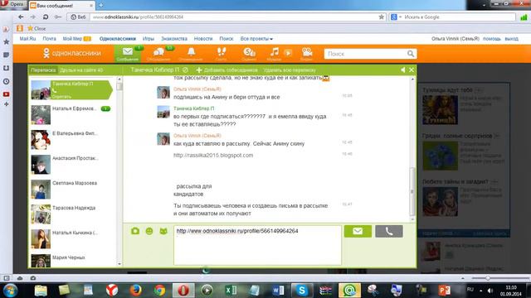Open the 'Close' bookmark in bookmarks bar
This screenshot has width=531, height=298.
(x=37, y=28)
